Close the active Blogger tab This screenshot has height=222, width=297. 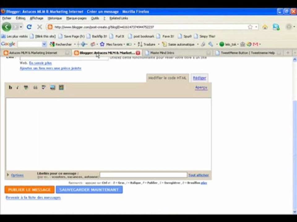point(138,53)
